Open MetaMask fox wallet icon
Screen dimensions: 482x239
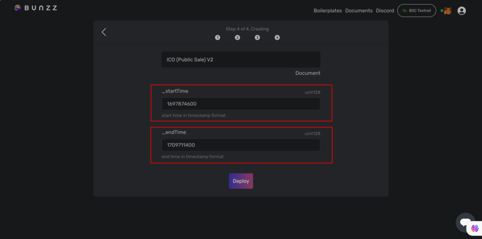(x=448, y=11)
